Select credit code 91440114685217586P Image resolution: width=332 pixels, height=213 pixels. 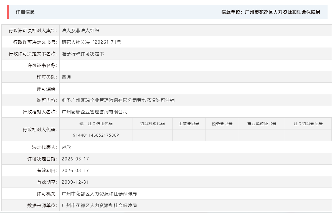(x=96, y=135)
